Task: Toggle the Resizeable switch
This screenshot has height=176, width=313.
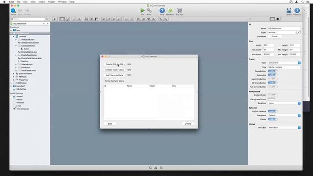Action: click(x=272, y=75)
